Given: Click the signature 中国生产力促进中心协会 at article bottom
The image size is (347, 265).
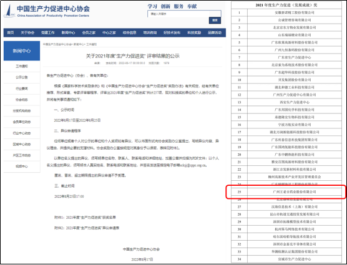Looking at the screenshot, I should click(142, 249).
